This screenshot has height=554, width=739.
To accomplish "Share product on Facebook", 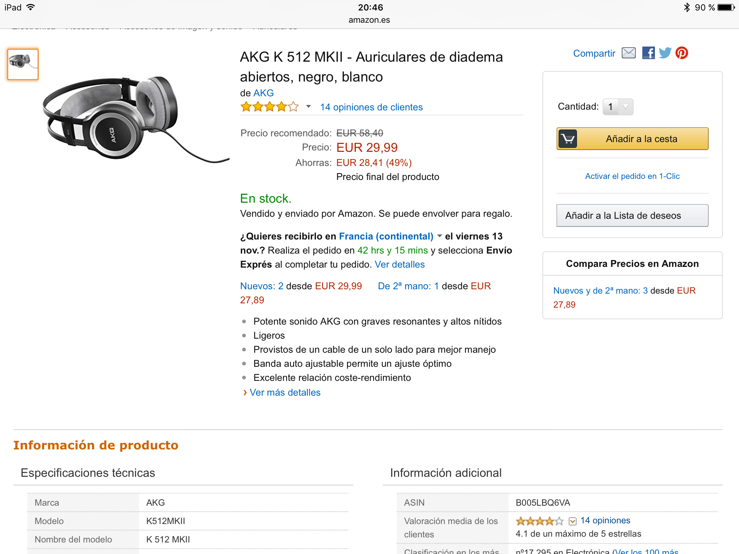I will pos(648,53).
